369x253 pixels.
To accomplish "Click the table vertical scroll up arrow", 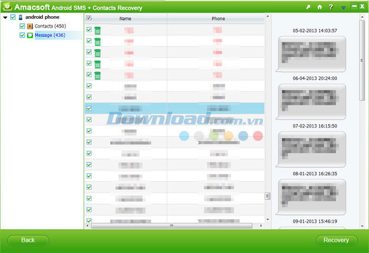I will pyautogui.click(x=267, y=16).
